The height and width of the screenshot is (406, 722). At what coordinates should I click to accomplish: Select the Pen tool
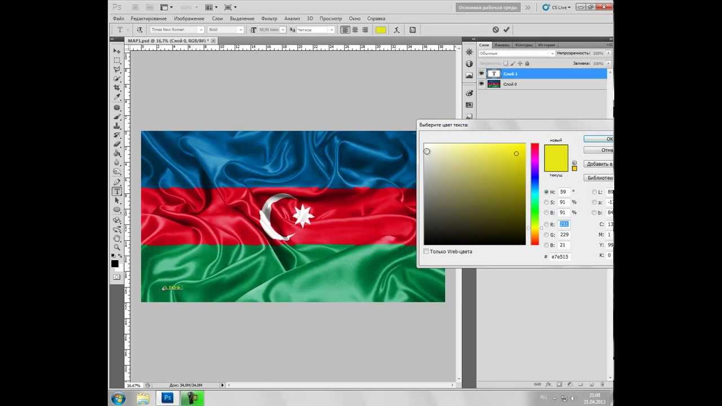[x=117, y=182]
